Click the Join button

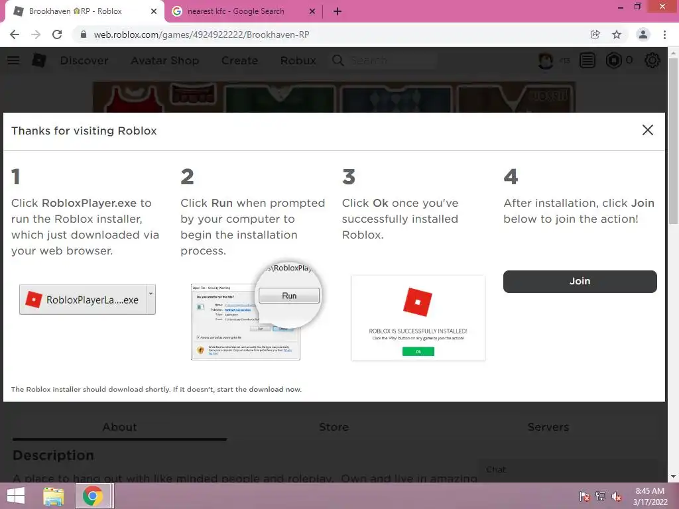[x=580, y=281]
